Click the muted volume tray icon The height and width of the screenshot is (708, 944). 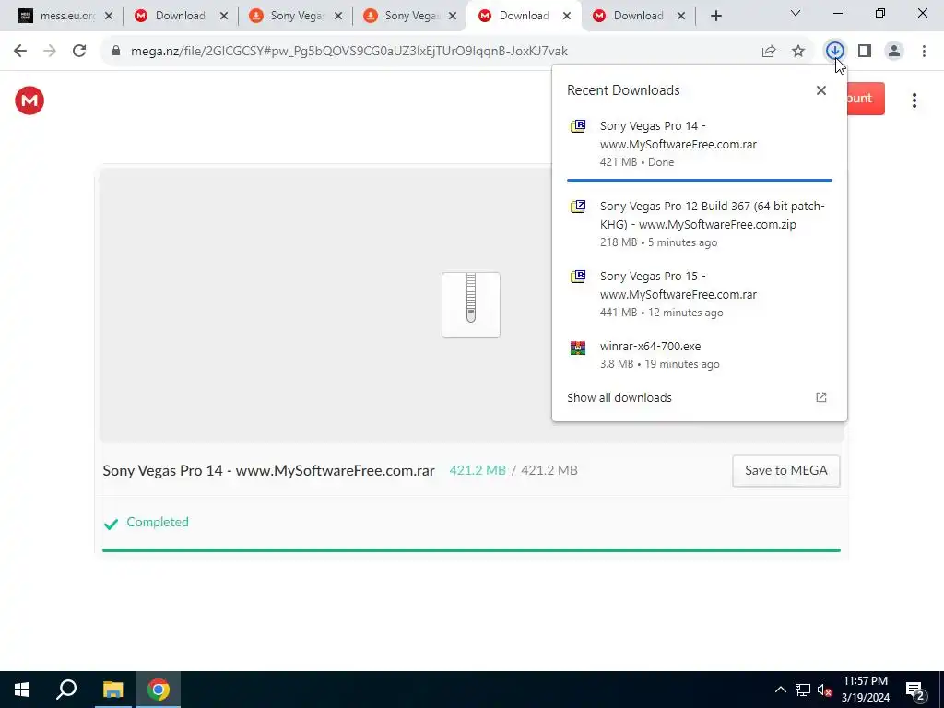tap(824, 690)
